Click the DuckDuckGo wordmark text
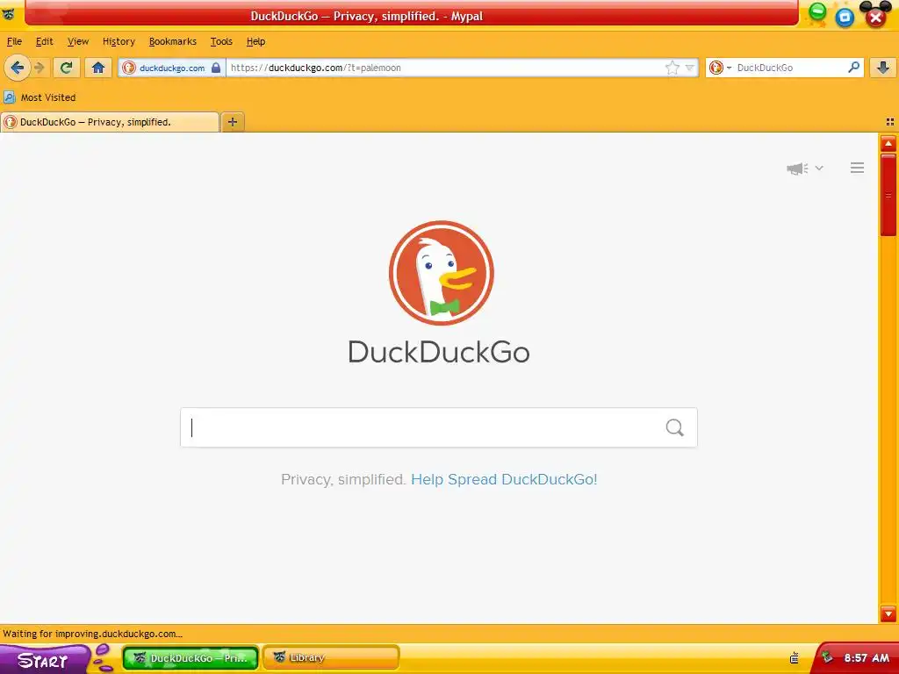The width and height of the screenshot is (899, 674). (x=439, y=352)
